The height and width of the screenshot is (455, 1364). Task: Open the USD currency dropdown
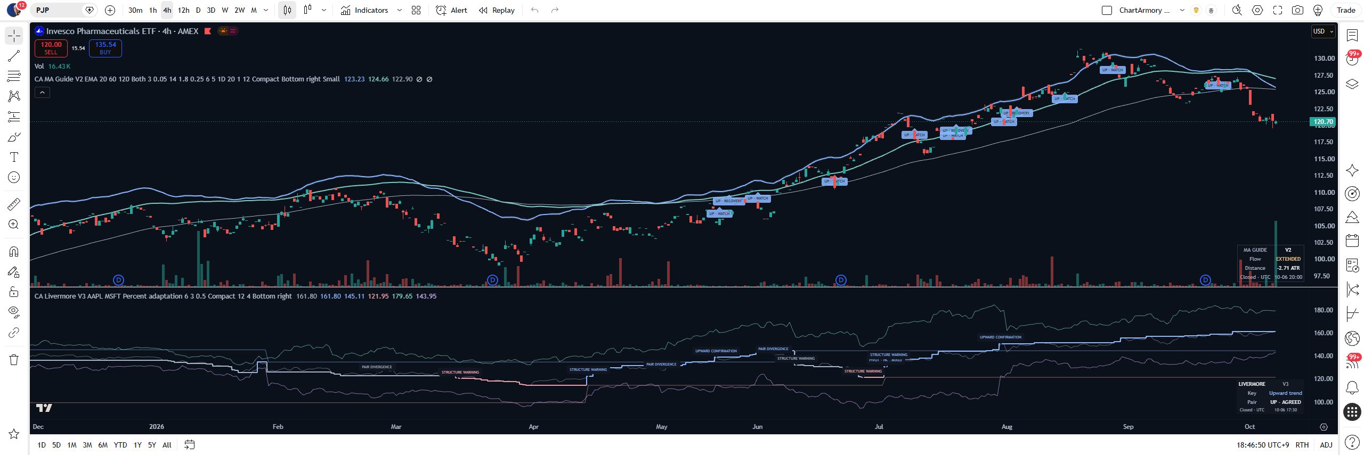(1323, 31)
